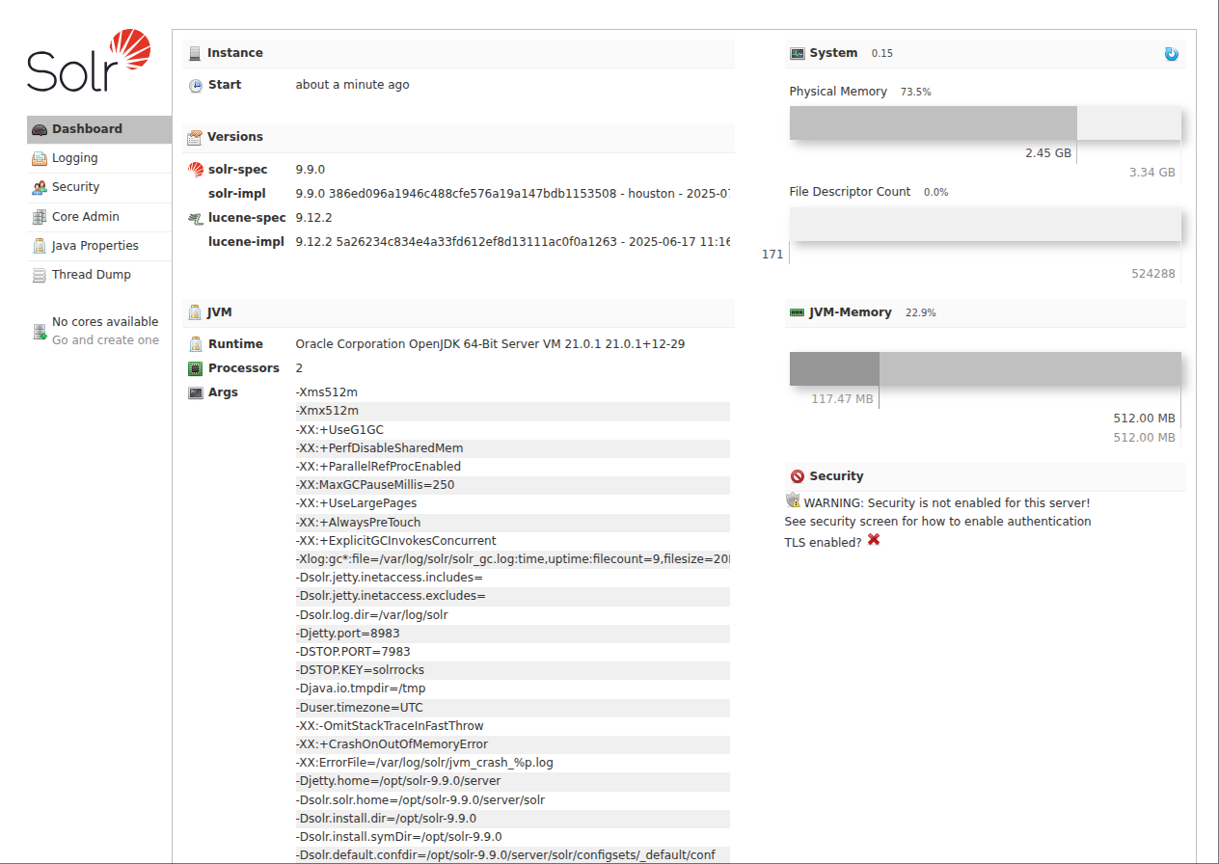Click the Args terminal icon
This screenshot has width=1219, height=864.
pos(196,392)
